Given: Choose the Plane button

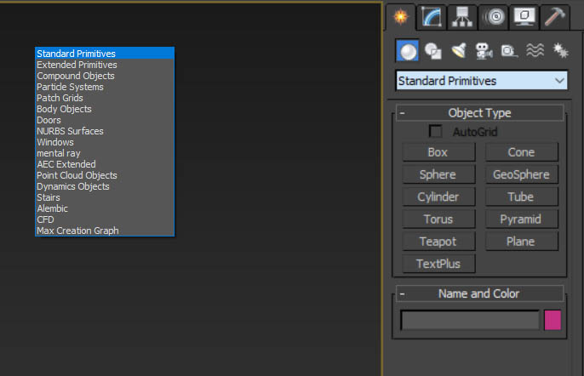Looking at the screenshot, I should point(521,242).
